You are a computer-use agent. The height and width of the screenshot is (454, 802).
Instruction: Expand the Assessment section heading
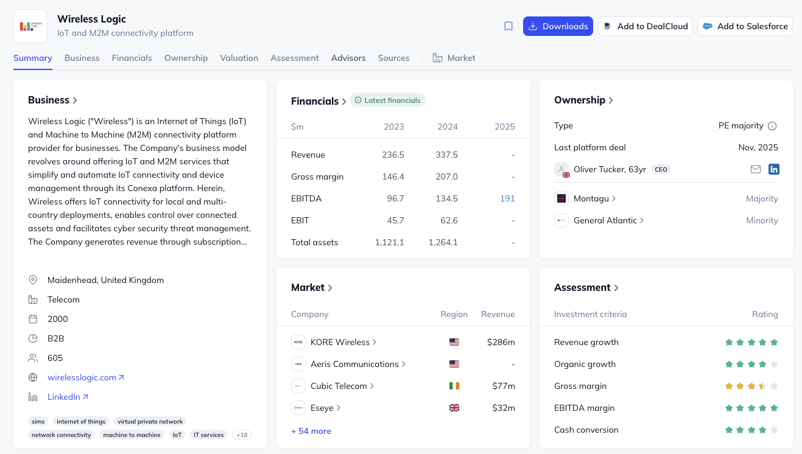(x=586, y=288)
